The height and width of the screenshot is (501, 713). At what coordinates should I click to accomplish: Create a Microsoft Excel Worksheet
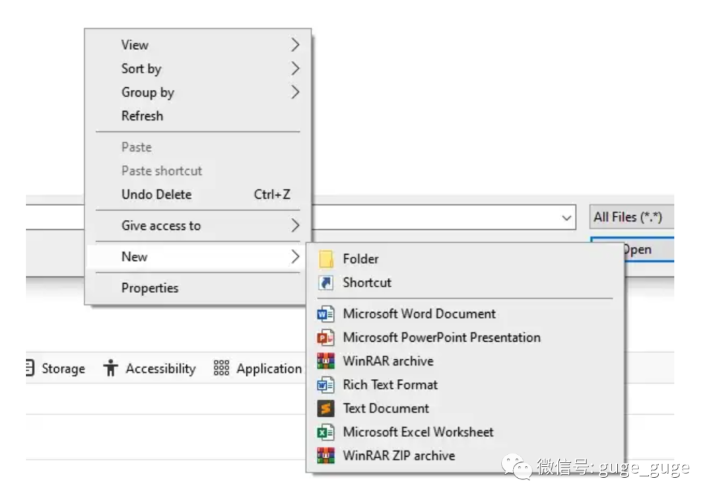465,432
